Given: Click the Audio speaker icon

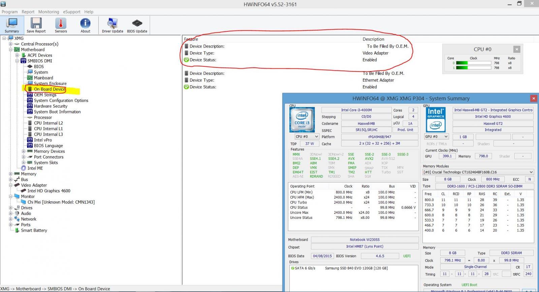Looking at the screenshot, I should (x=17, y=213).
